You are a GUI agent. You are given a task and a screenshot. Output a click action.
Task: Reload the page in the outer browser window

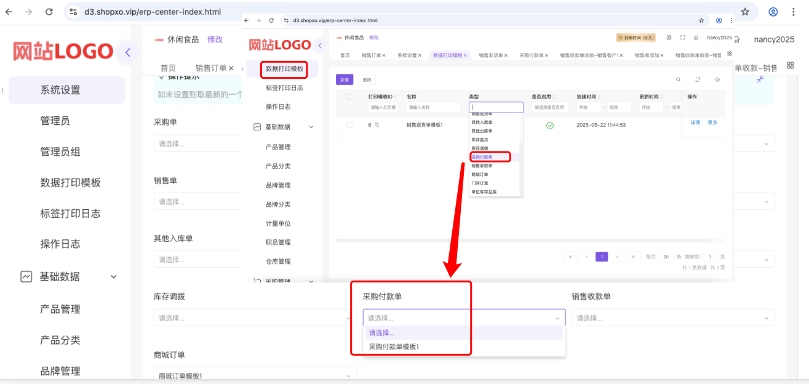tap(49, 12)
